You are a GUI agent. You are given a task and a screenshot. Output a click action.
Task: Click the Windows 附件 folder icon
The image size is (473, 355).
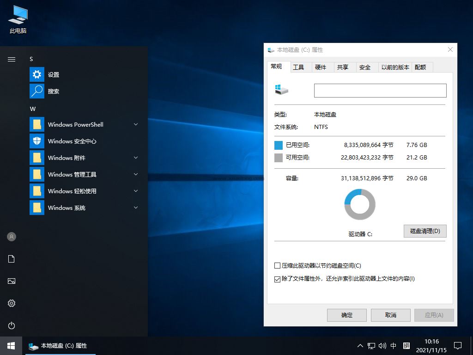[x=37, y=158]
